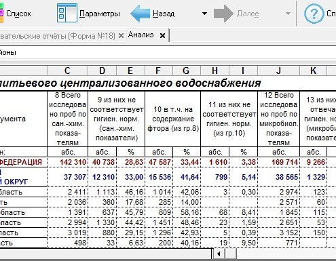The image size is (336, 261).
Task: Click the blue Назад arrow icon
Action: [141, 14]
